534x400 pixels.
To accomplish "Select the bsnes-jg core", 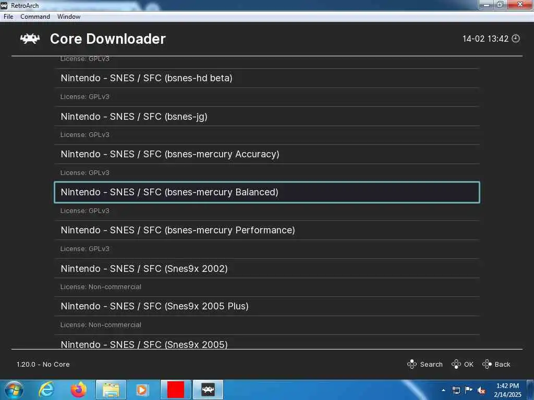I will [x=267, y=116].
